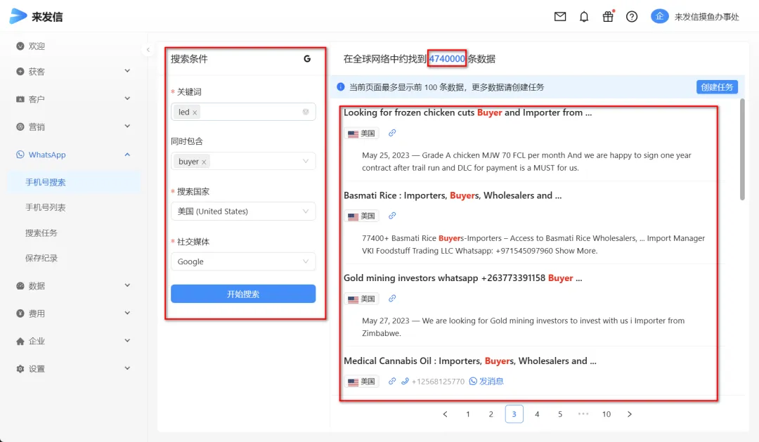Viewport: 759px width, 442px height.
Task: Collapse the sidebar with the arrow handle
Action: (x=148, y=50)
